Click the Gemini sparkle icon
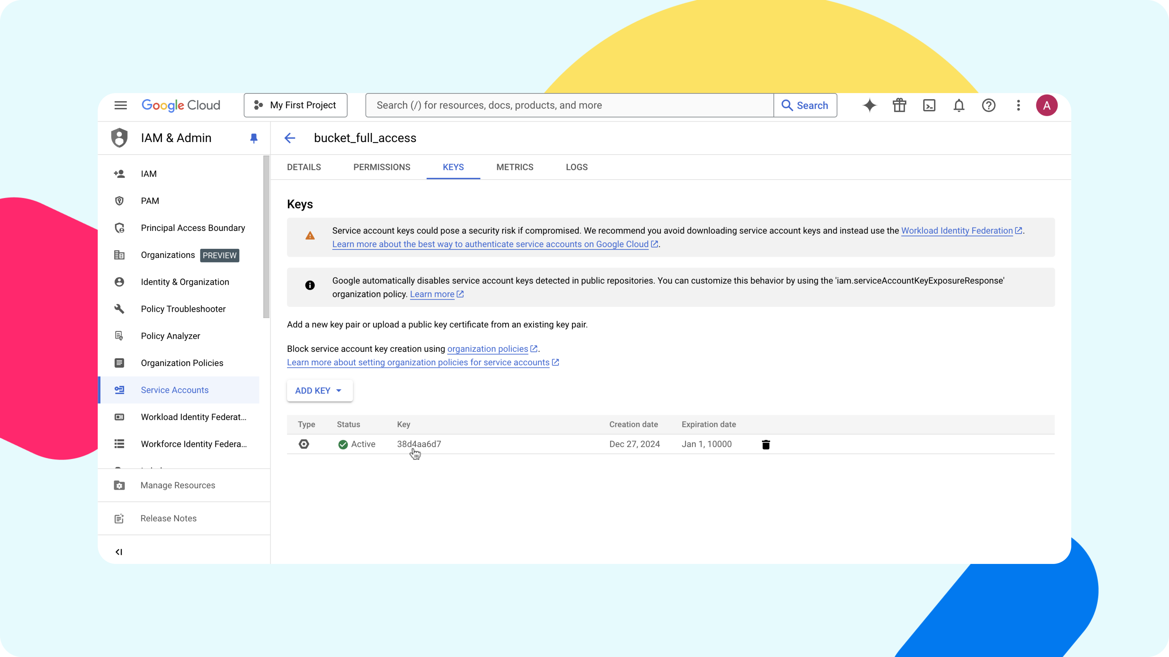The height and width of the screenshot is (657, 1169). pos(869,105)
